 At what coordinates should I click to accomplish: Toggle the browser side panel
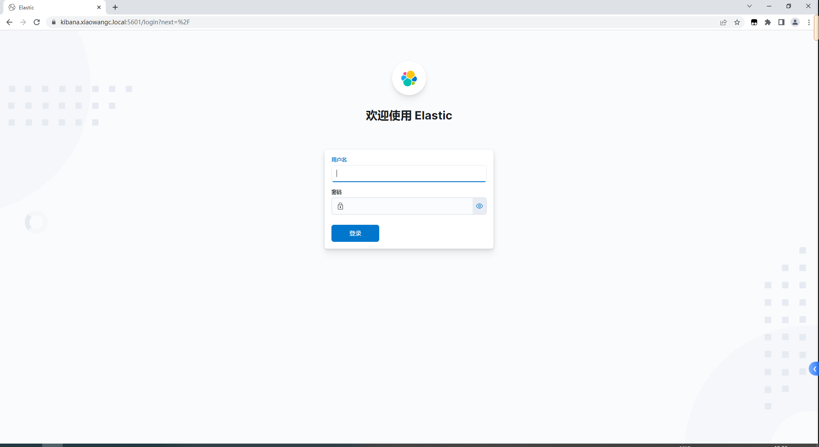click(x=781, y=22)
